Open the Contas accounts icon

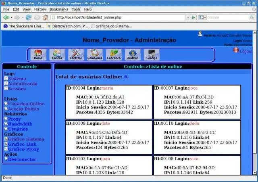click(57, 54)
